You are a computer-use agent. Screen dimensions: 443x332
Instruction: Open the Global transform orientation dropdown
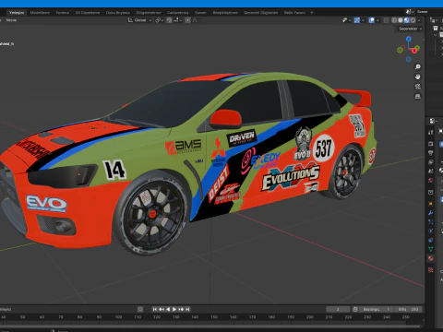pyautogui.click(x=140, y=20)
